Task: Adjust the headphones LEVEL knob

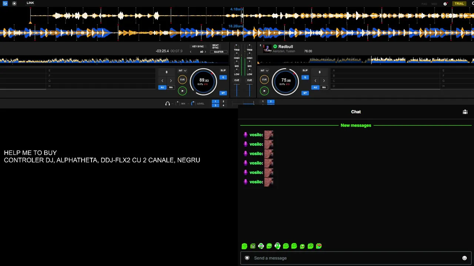Action: coord(193,103)
